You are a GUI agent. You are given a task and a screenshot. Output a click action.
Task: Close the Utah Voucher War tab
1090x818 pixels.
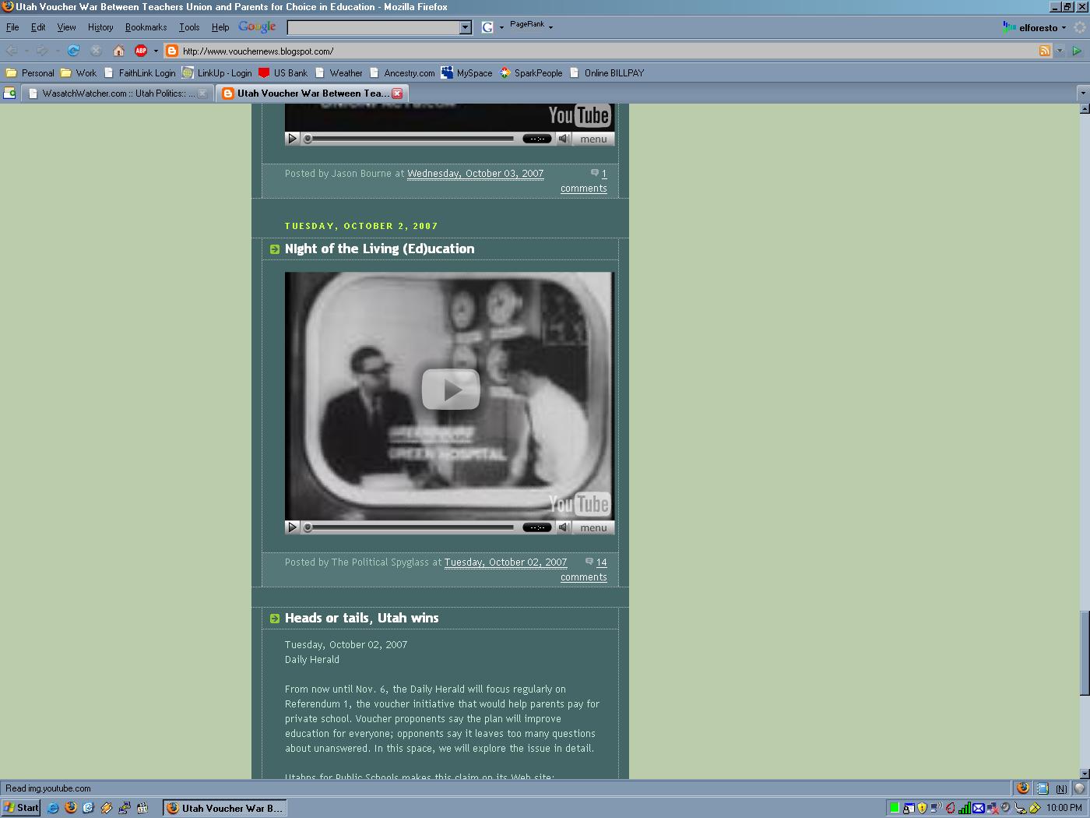click(397, 93)
